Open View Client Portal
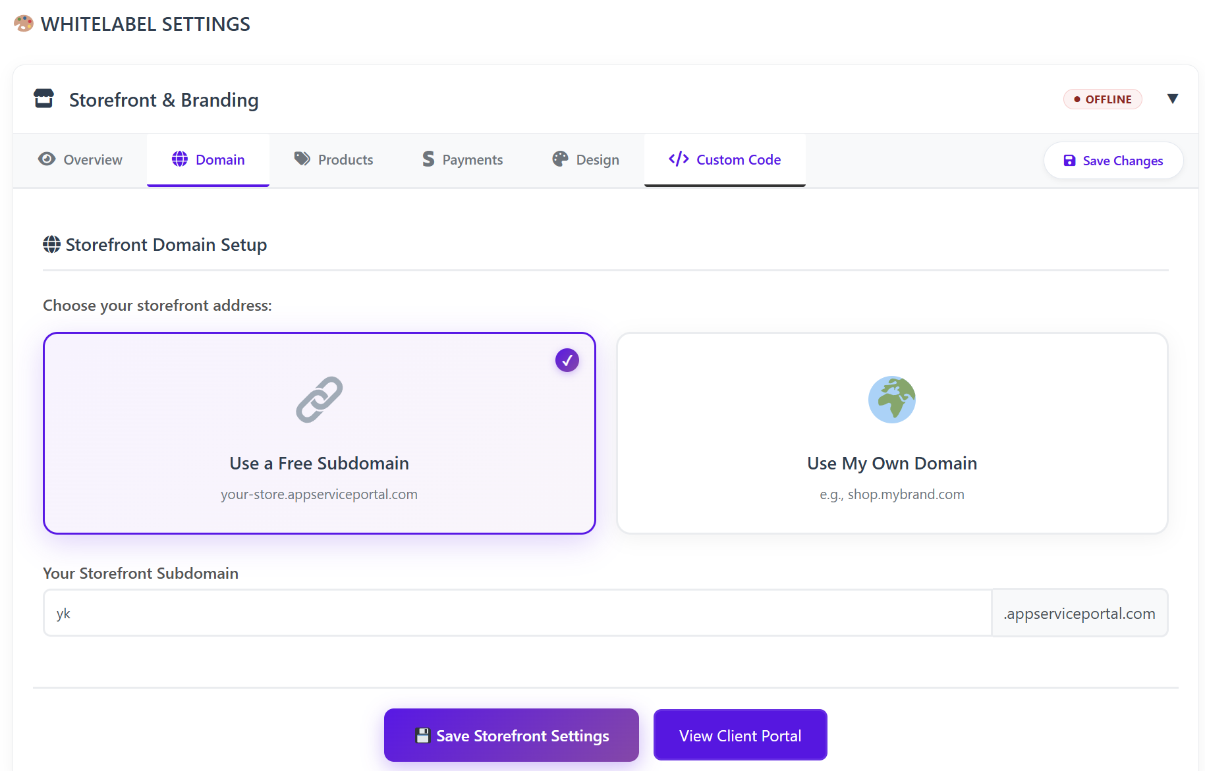The image size is (1205, 771). click(740, 735)
